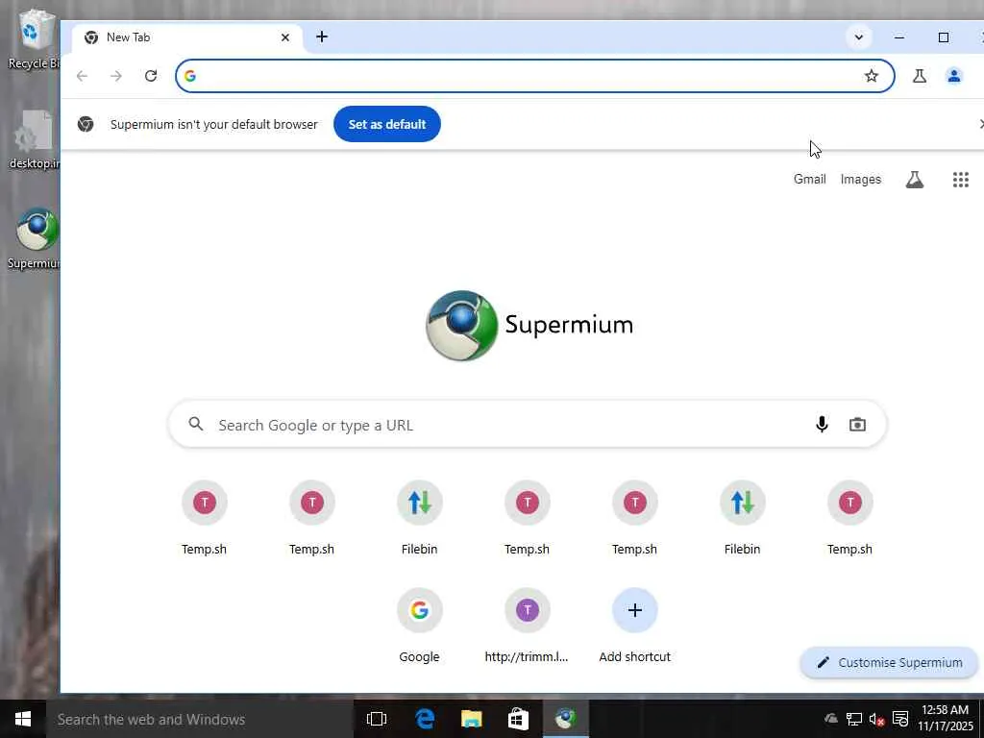Open a new tab with the plus button
The width and height of the screenshot is (984, 738).
(322, 37)
